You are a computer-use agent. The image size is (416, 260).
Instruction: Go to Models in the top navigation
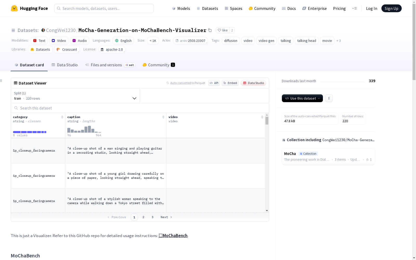coord(181,8)
